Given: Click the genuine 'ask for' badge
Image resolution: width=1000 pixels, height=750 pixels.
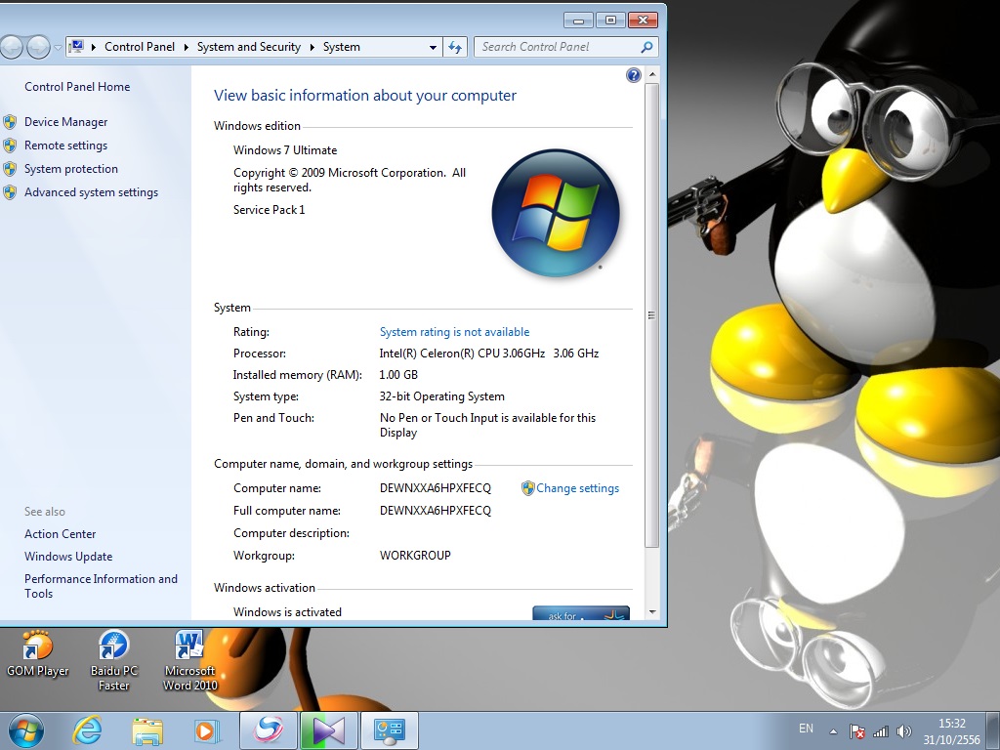Looking at the screenshot, I should 581,613.
